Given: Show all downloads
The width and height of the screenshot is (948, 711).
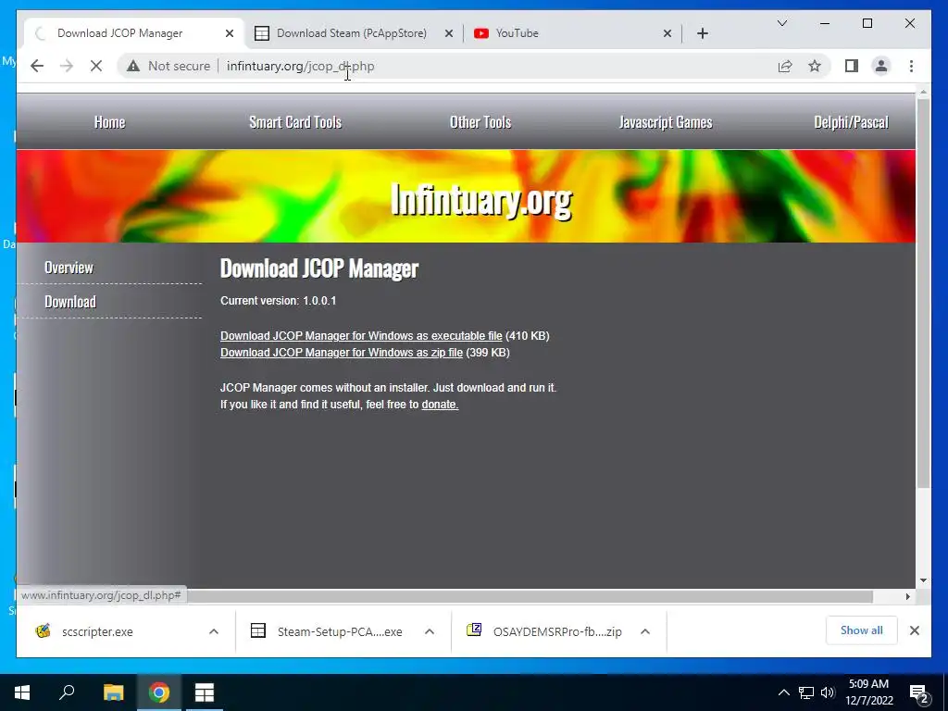Looking at the screenshot, I should [861, 630].
